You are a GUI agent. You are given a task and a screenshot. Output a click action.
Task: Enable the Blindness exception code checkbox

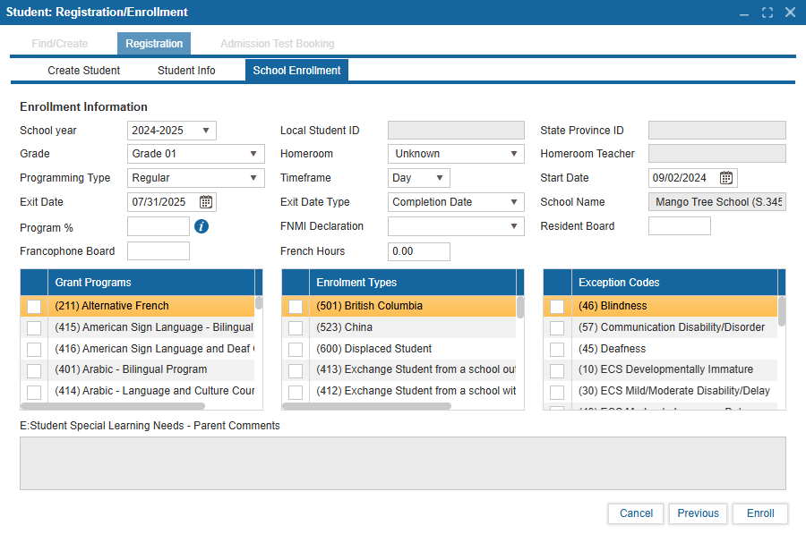(x=557, y=307)
